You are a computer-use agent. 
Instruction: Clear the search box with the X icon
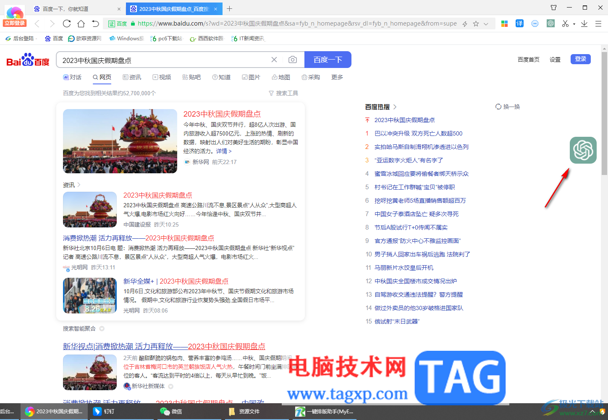pos(274,60)
